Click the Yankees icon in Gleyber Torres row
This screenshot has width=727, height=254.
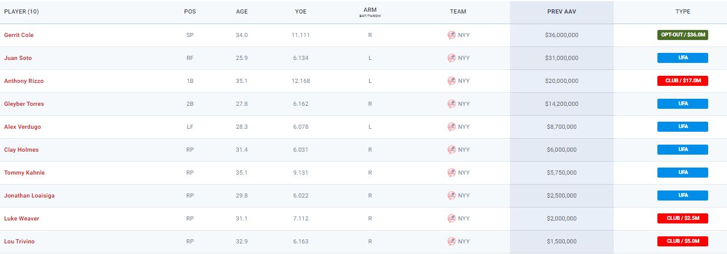point(452,104)
